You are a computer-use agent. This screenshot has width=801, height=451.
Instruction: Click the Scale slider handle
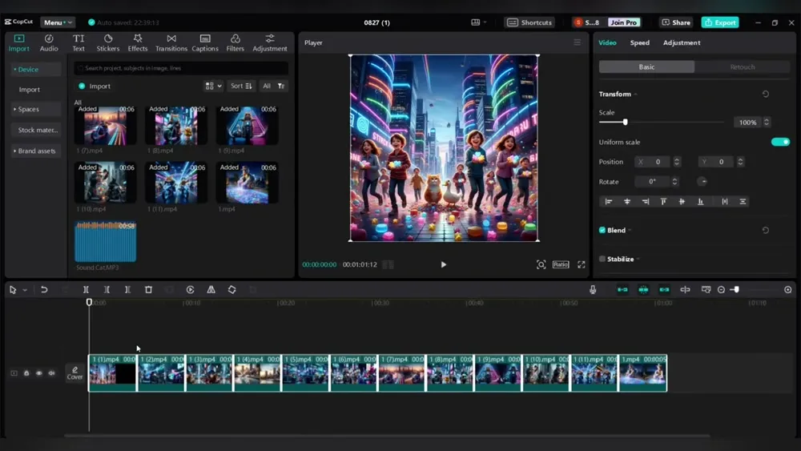(x=625, y=122)
